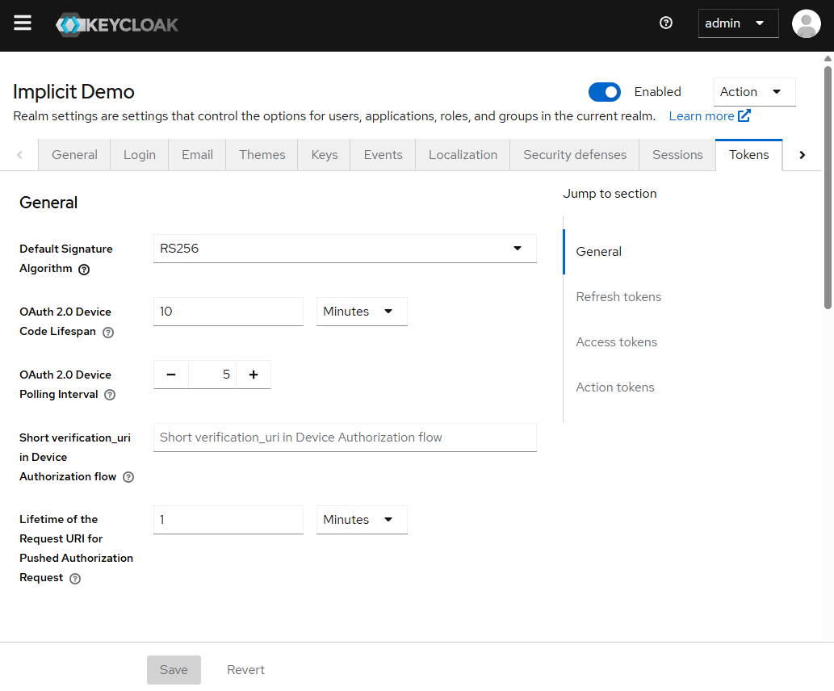
Task: Click the Request URI lifetime value field
Action: [228, 520]
